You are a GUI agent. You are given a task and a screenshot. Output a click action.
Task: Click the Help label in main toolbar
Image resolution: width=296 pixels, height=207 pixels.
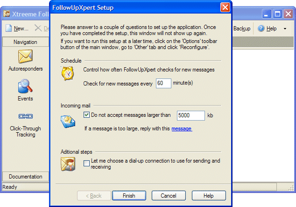tap(271, 29)
